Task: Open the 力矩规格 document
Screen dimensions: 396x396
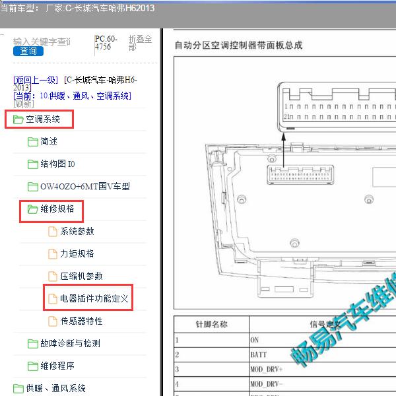Action: 77,254
